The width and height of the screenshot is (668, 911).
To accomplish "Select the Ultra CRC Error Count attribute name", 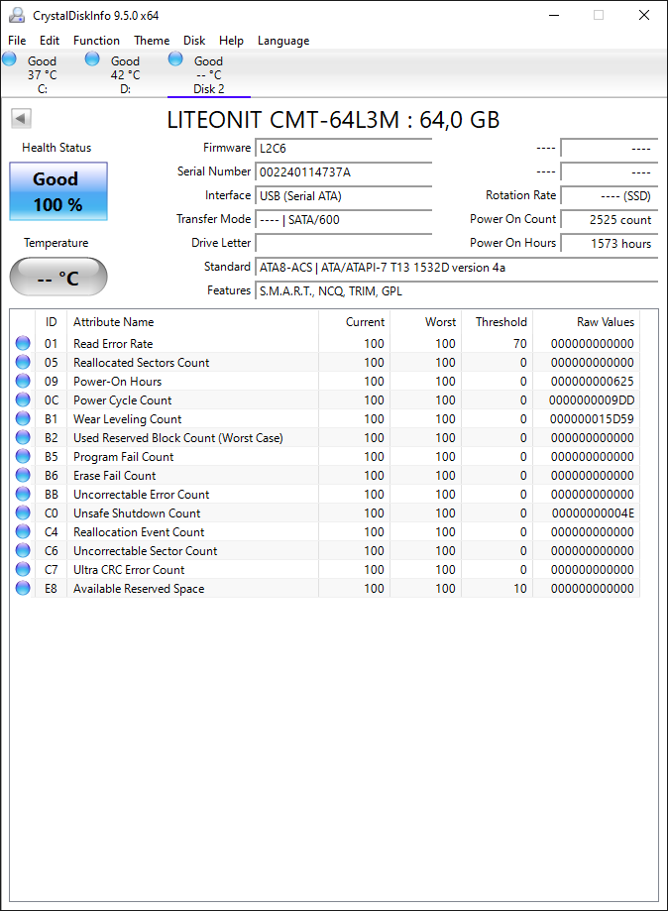I will click(129, 570).
